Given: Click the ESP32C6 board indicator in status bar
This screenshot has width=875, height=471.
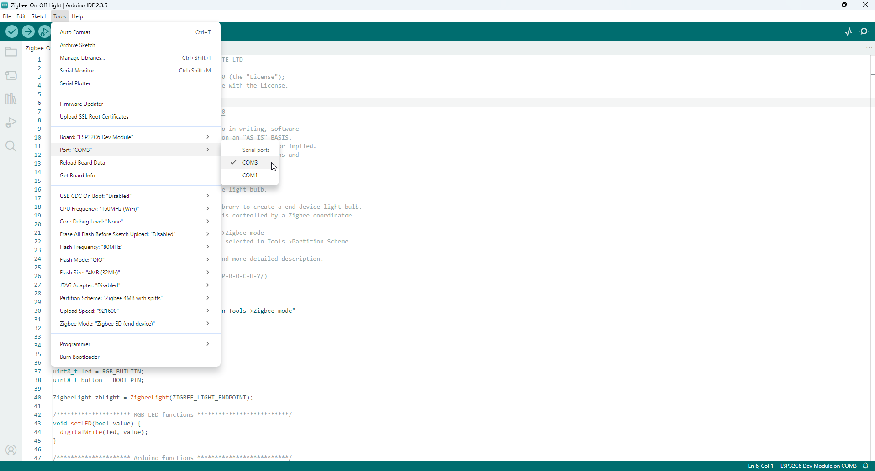Looking at the screenshot, I should pyautogui.click(x=818, y=466).
